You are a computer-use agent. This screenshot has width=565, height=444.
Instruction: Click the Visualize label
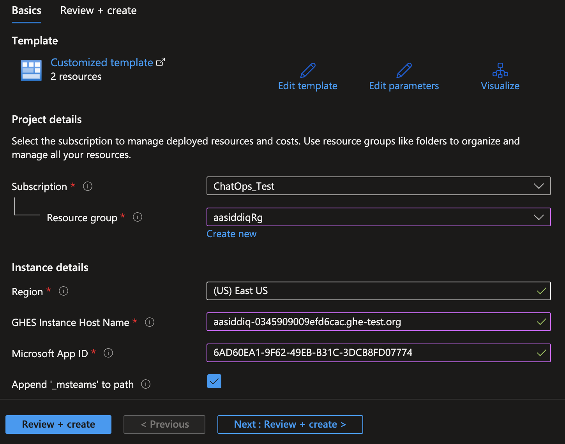[x=500, y=86]
